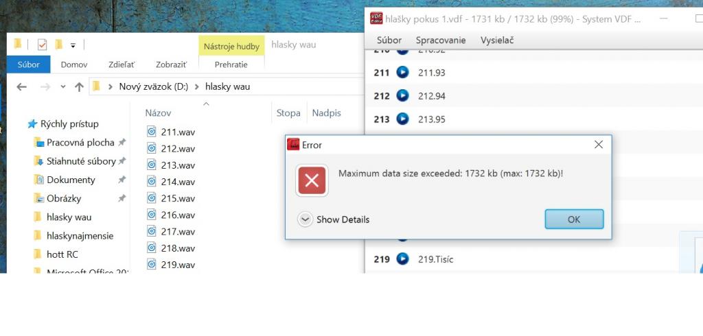Play voice entry 211.93
The image size is (703, 336).
coord(402,72)
